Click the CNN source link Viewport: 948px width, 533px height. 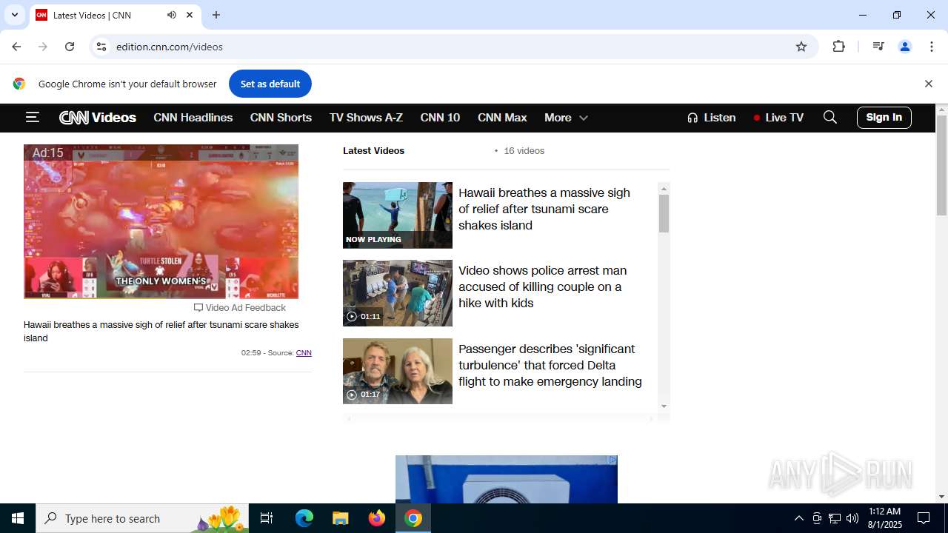304,353
